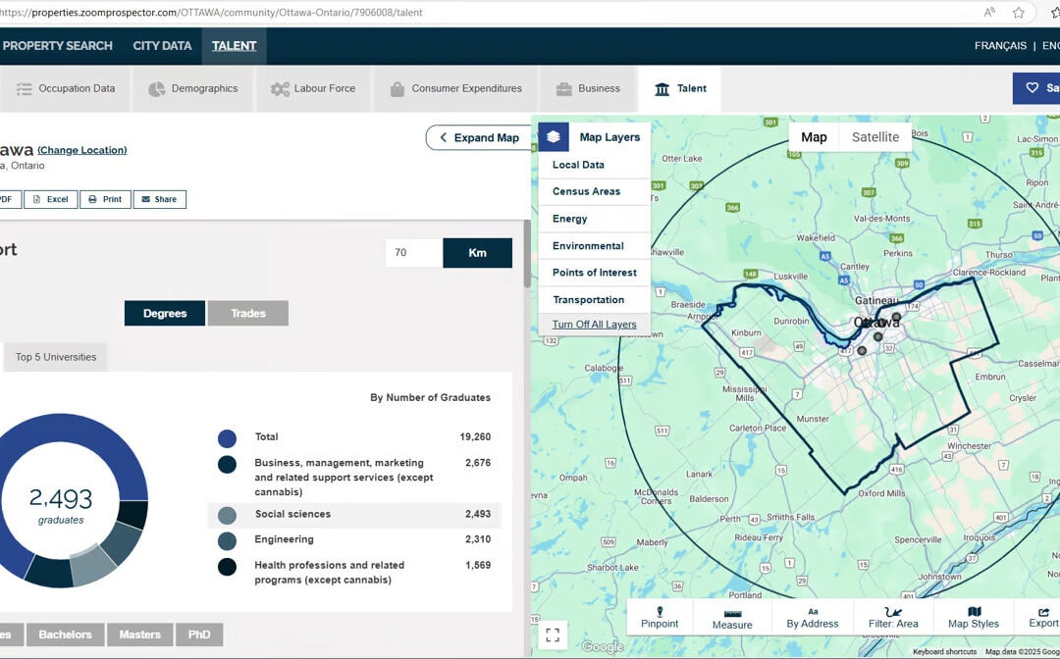Viewport: 1060px width, 659px height.
Task: Switch to the Demographics tab
Action: 192,88
